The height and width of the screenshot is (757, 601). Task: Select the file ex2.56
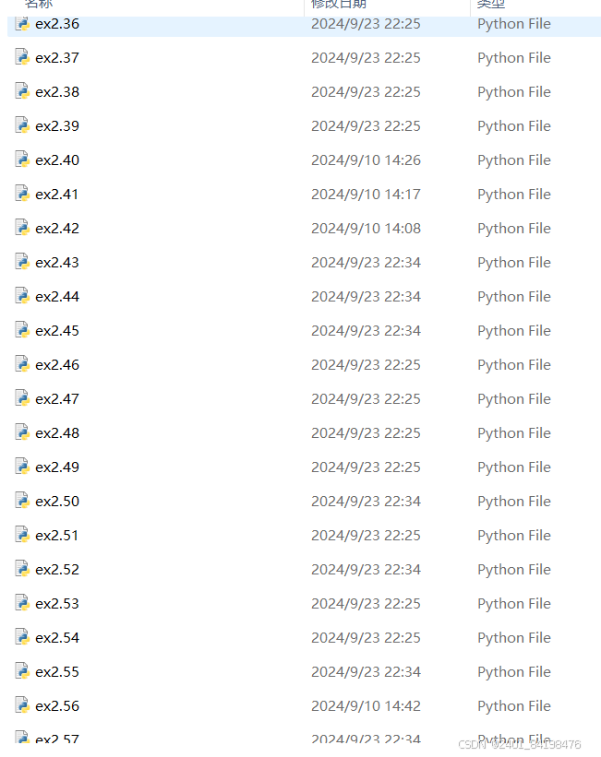[55, 705]
